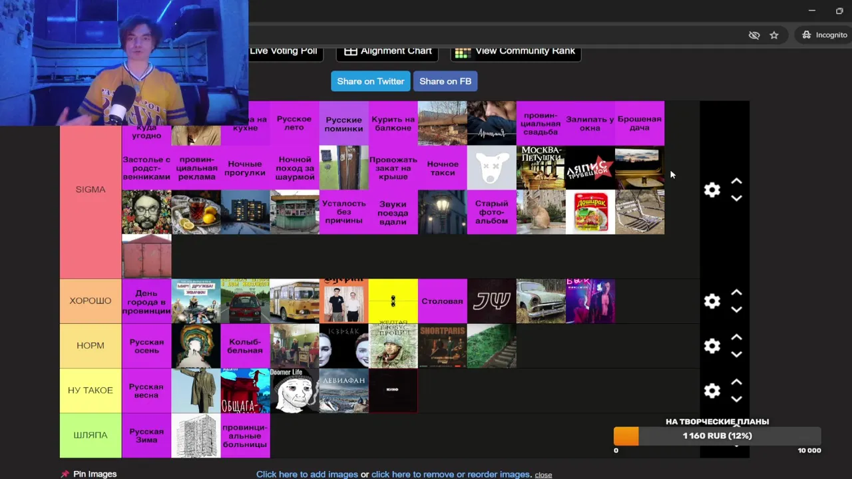
Task: Click the donation goal progress bar
Action: click(x=717, y=436)
